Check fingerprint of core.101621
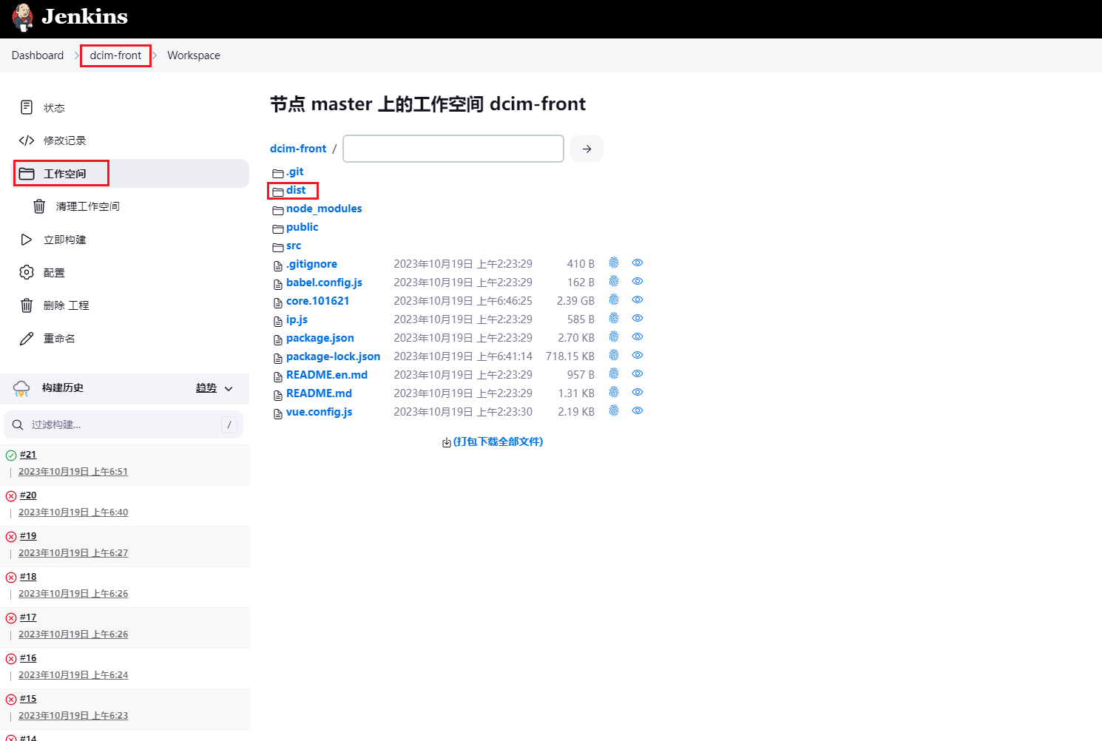1102x741 pixels. click(614, 300)
